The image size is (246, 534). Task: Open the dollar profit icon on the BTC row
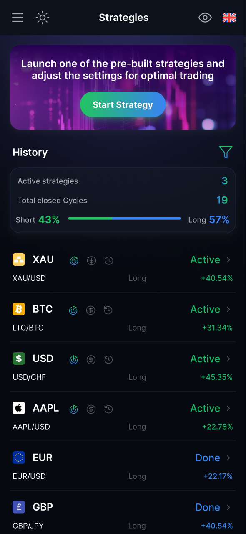pyautogui.click(x=91, y=310)
